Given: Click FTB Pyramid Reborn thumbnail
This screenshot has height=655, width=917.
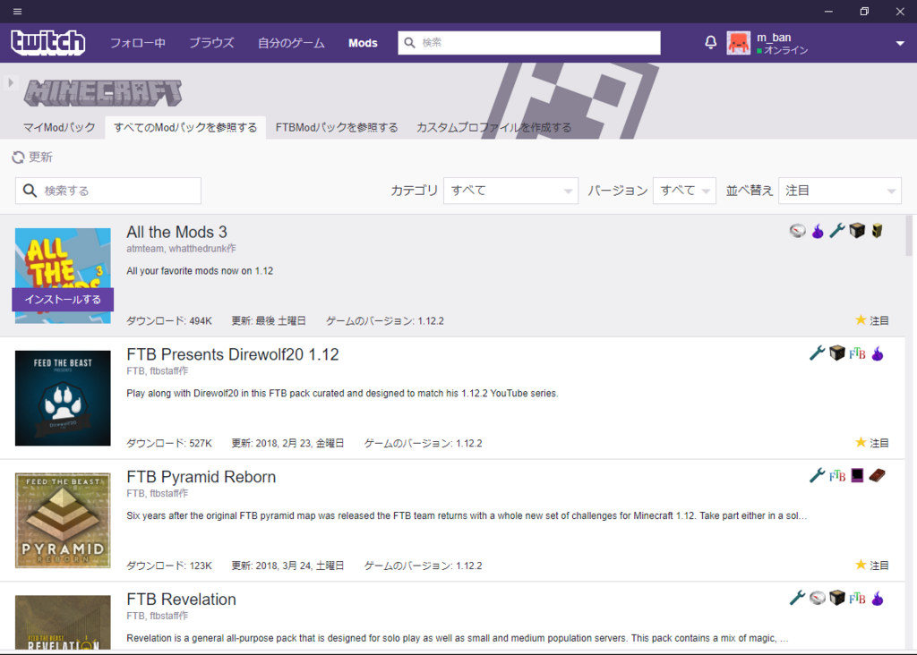Looking at the screenshot, I should coord(63,520).
